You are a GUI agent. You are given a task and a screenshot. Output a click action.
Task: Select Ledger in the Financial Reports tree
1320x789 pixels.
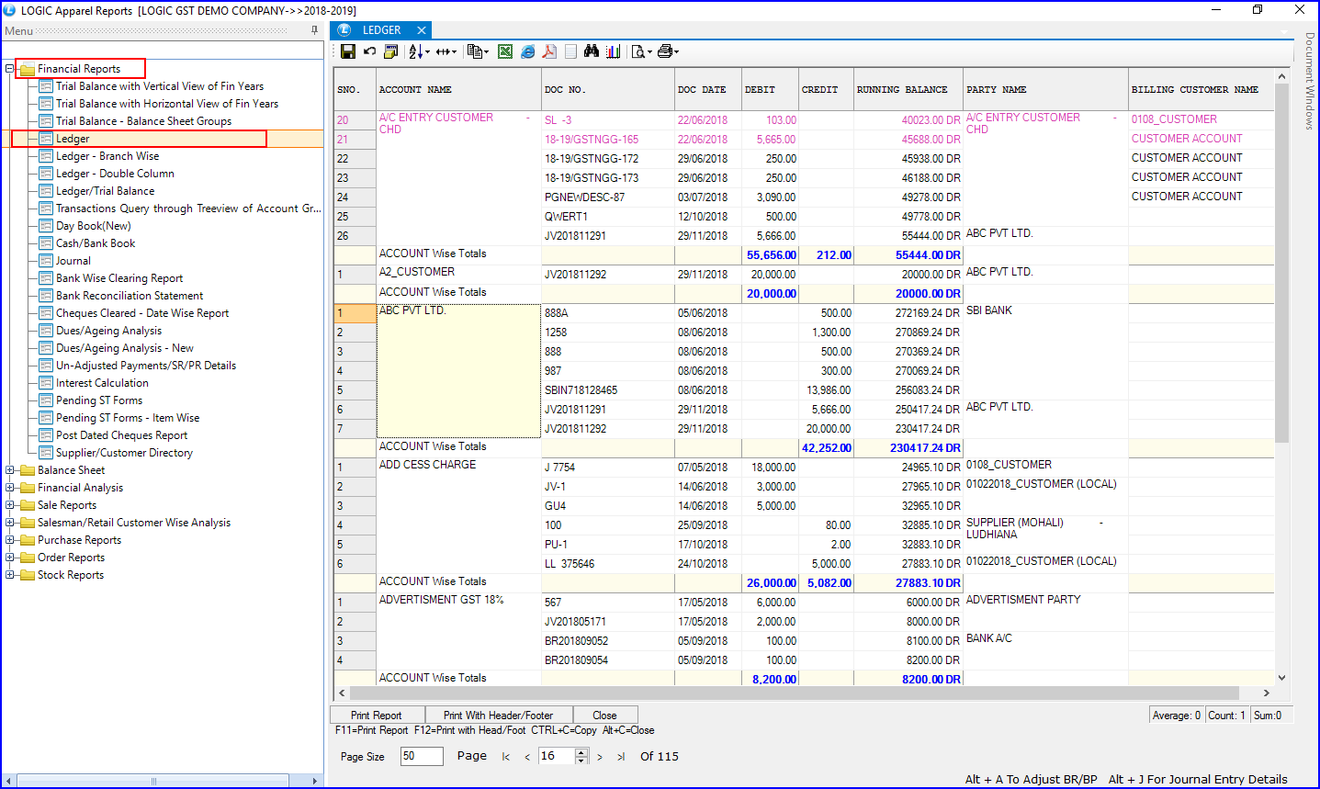[73, 139]
